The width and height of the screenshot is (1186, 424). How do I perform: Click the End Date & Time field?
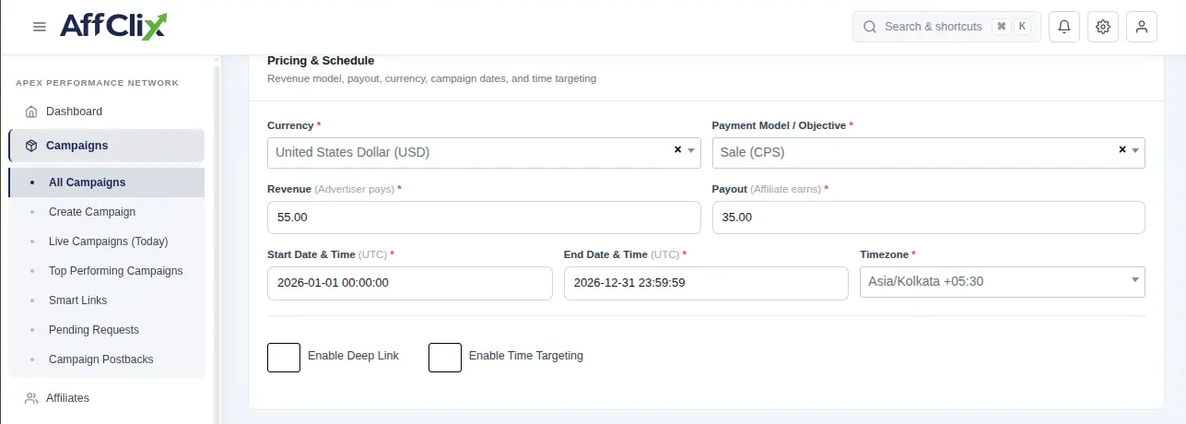[706, 283]
